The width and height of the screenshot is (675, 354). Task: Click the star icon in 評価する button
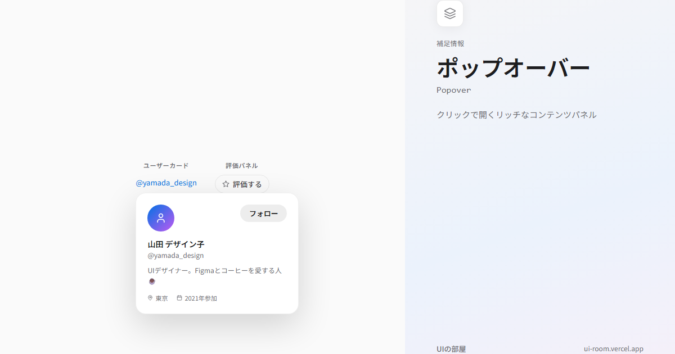point(226,184)
